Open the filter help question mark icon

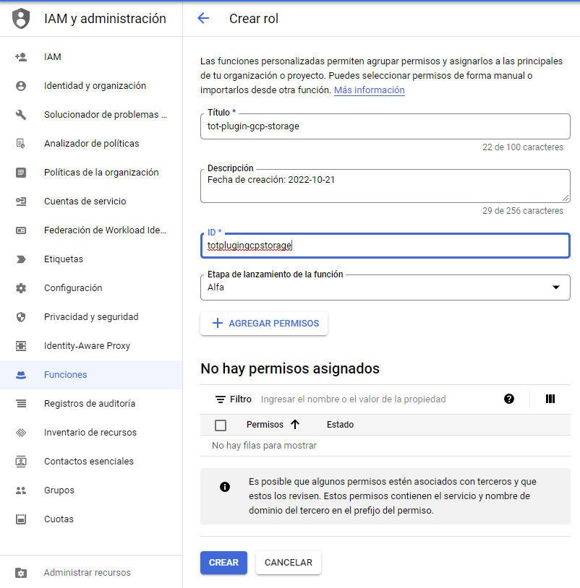click(x=509, y=399)
